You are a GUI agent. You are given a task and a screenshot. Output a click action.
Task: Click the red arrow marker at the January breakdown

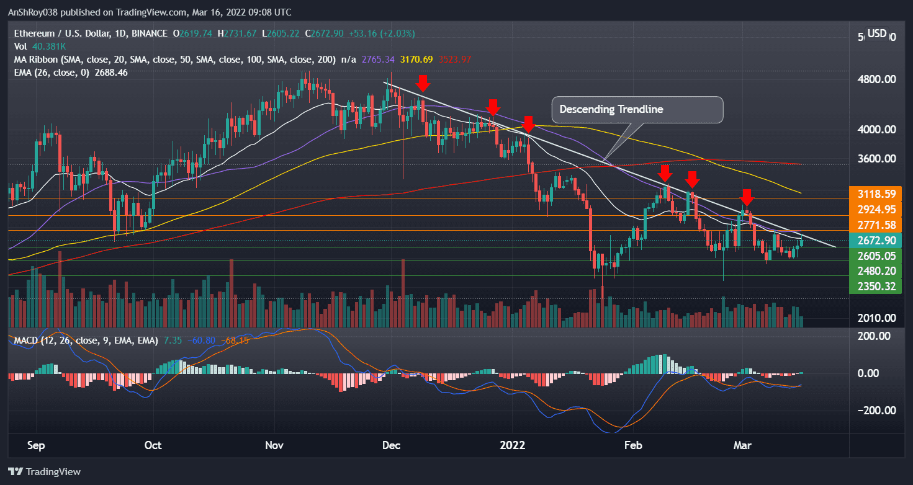(527, 125)
